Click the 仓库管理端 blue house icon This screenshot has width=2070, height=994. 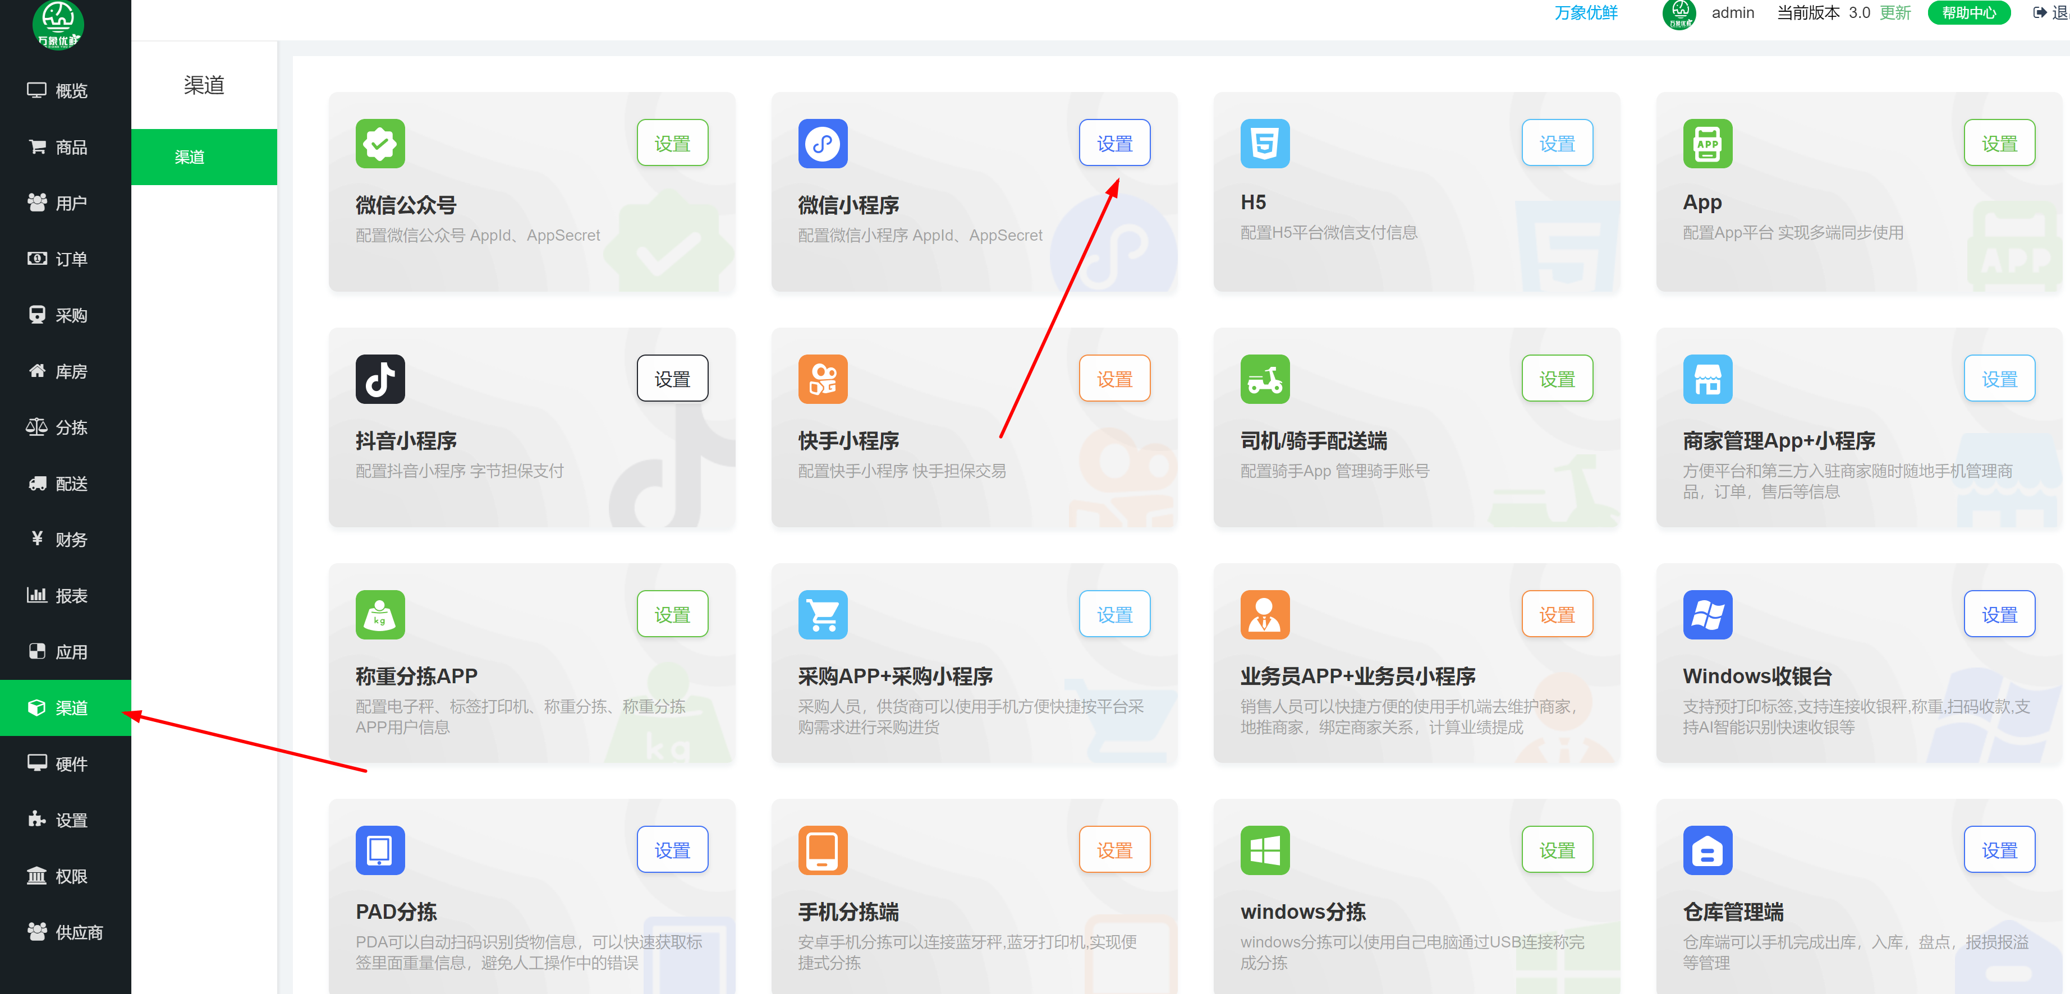click(1708, 850)
